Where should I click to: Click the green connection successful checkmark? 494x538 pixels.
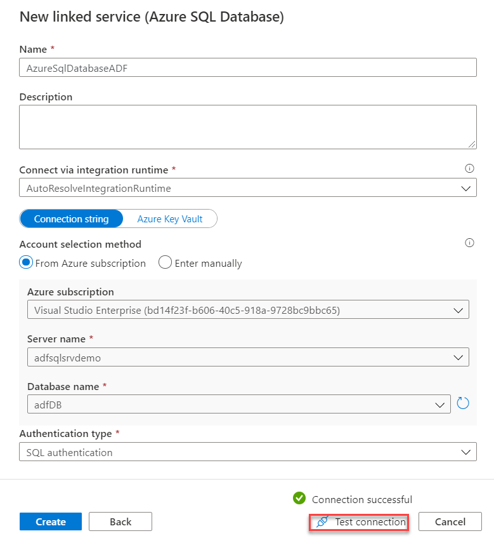click(x=299, y=499)
